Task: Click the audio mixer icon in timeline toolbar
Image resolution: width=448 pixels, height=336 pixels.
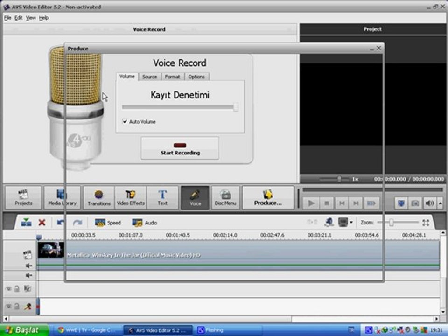Action: click(329, 222)
